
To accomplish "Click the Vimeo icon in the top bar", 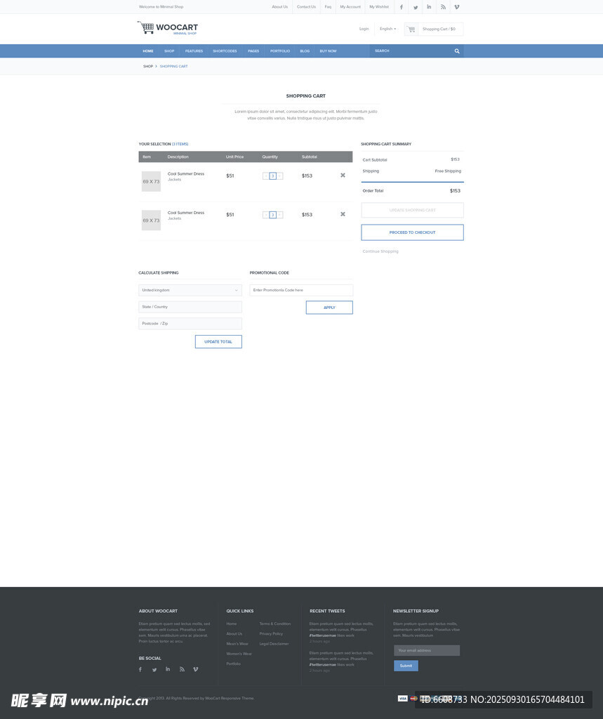I will tap(457, 7).
